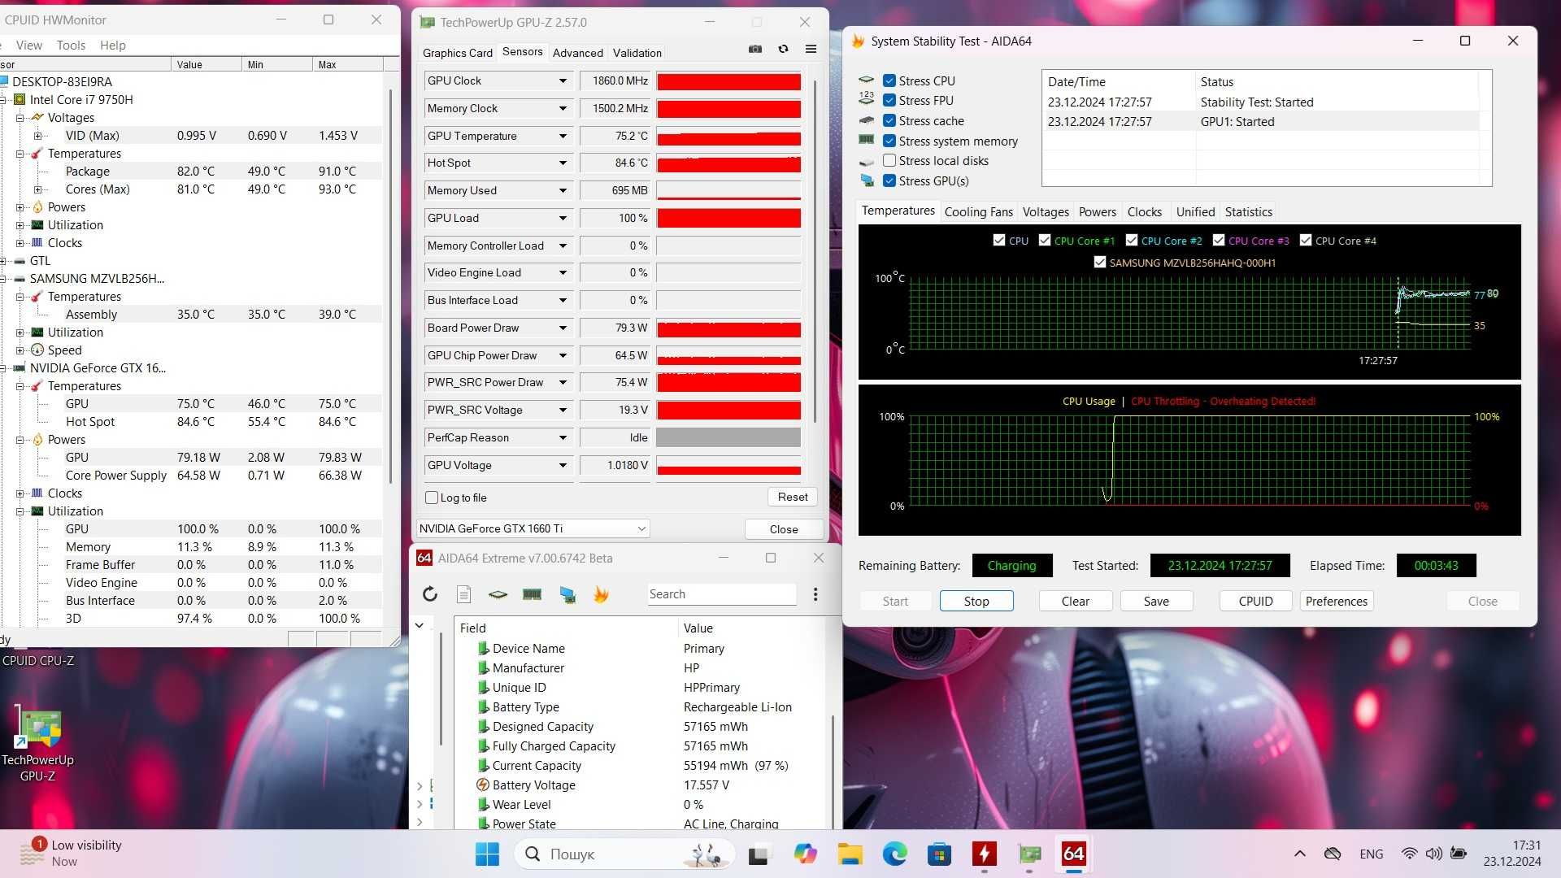Image resolution: width=1561 pixels, height=878 pixels.
Task: Open AIDA64 Preferences button
Action: [1337, 601]
